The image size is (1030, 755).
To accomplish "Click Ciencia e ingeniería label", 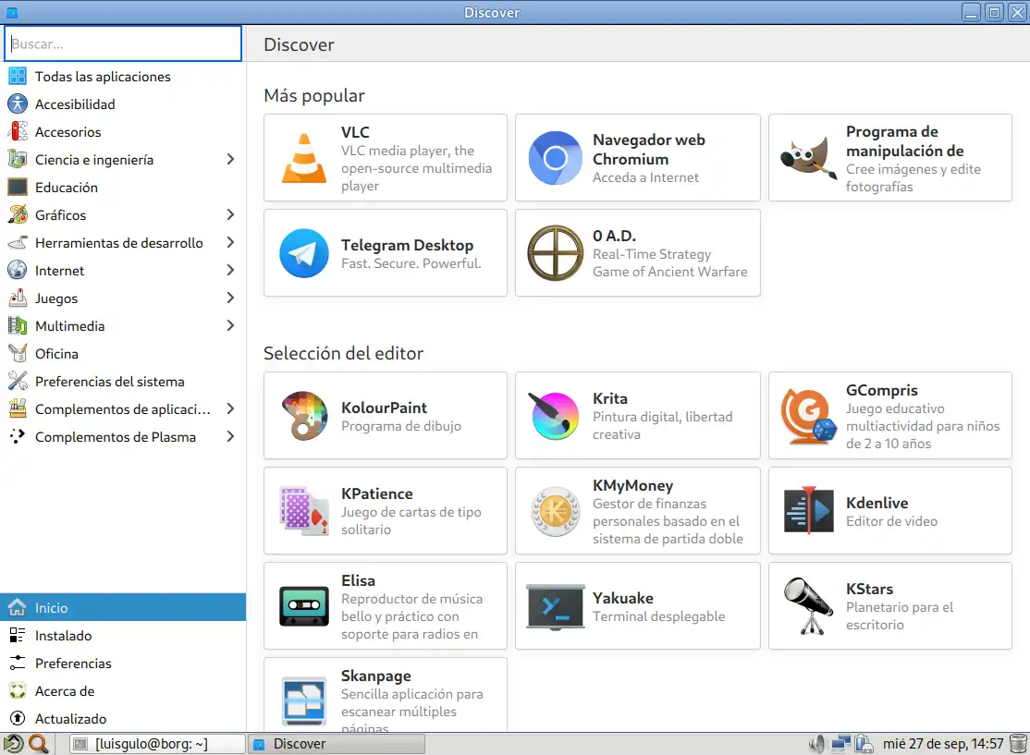I will pos(94,160).
